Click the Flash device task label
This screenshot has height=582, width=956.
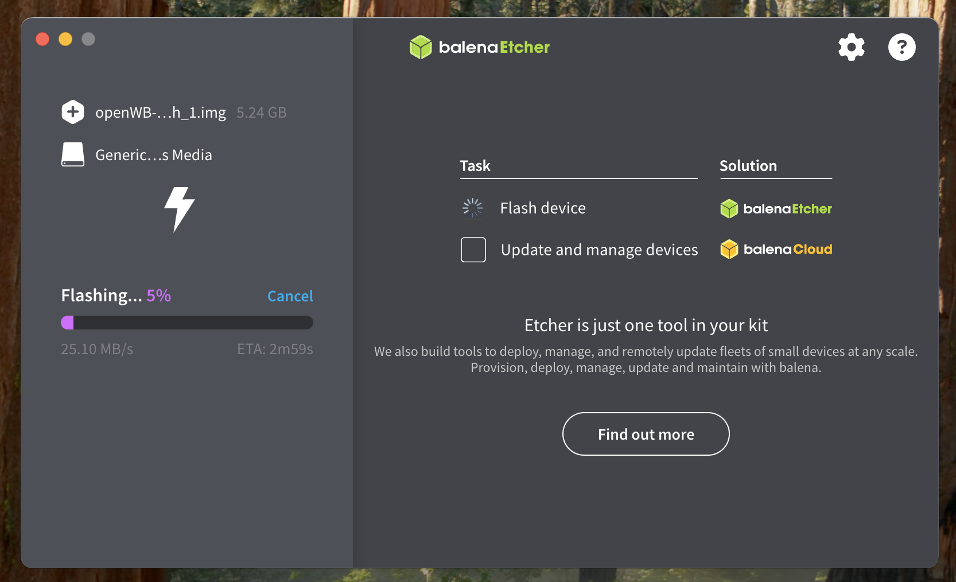pos(543,208)
